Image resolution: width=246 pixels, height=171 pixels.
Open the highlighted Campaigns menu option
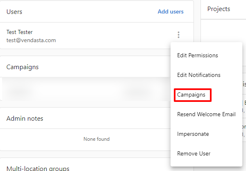191,95
